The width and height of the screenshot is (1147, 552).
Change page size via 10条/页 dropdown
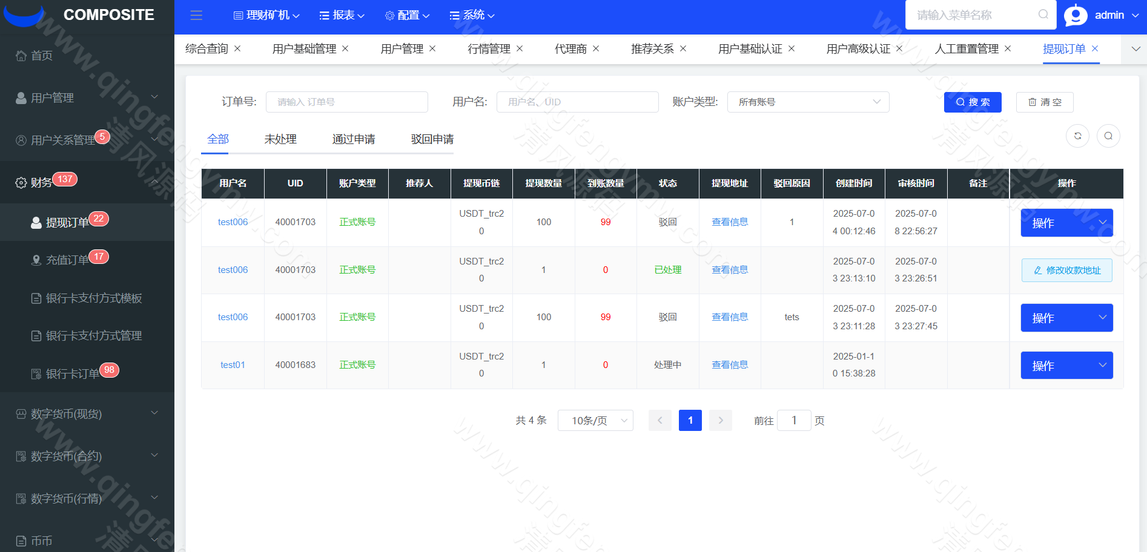point(595,420)
